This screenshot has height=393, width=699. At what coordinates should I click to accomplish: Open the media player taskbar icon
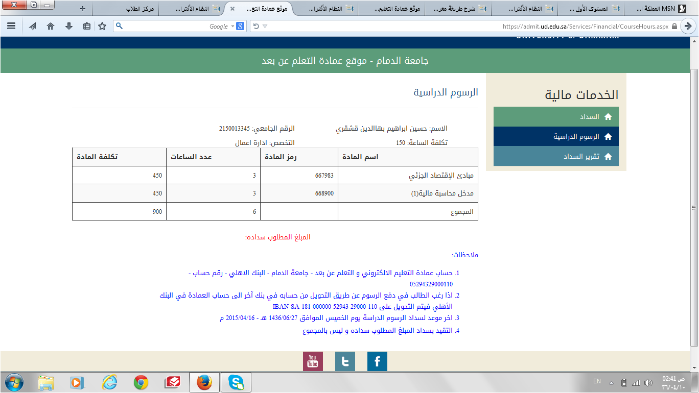click(77, 382)
